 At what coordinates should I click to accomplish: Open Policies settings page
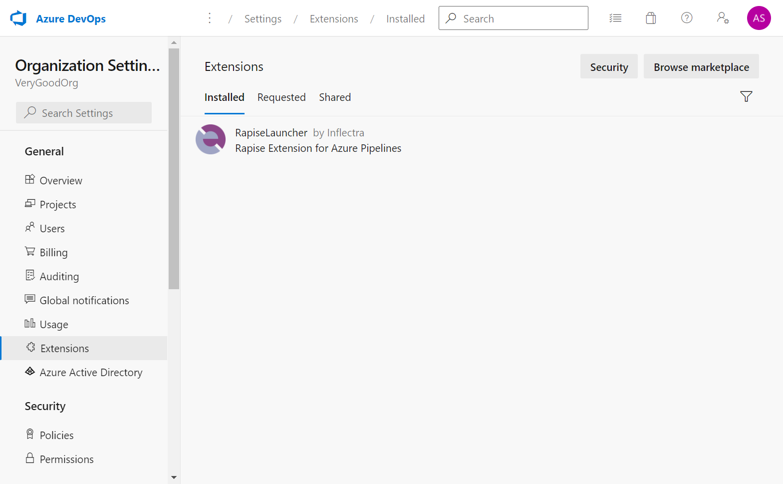coord(56,436)
